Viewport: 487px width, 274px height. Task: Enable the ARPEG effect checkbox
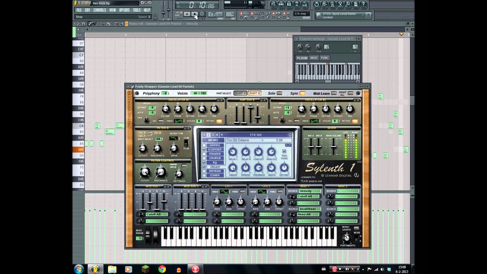(204, 145)
